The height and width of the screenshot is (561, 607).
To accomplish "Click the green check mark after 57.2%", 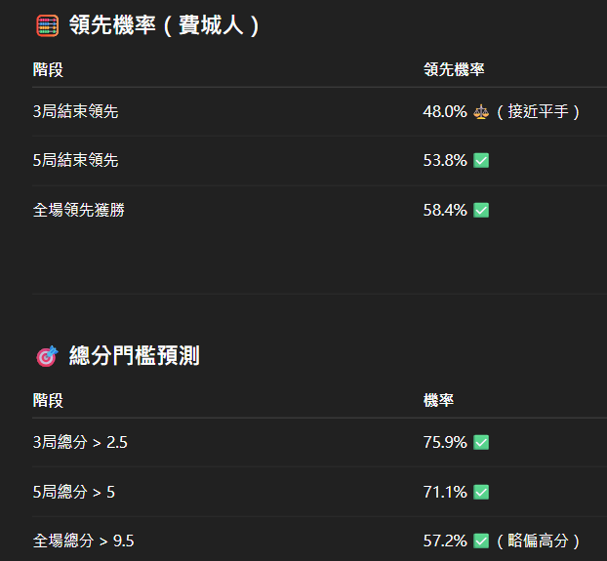I will click(481, 541).
